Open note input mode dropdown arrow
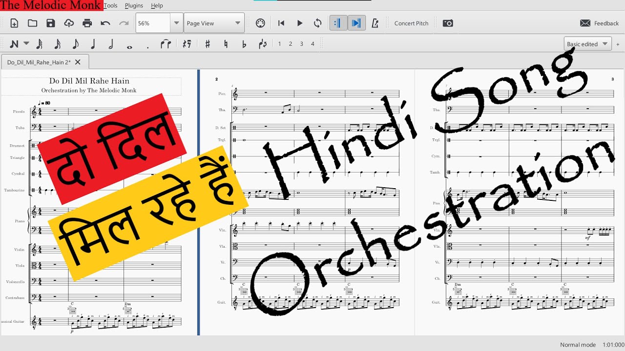 pyautogui.click(x=26, y=43)
